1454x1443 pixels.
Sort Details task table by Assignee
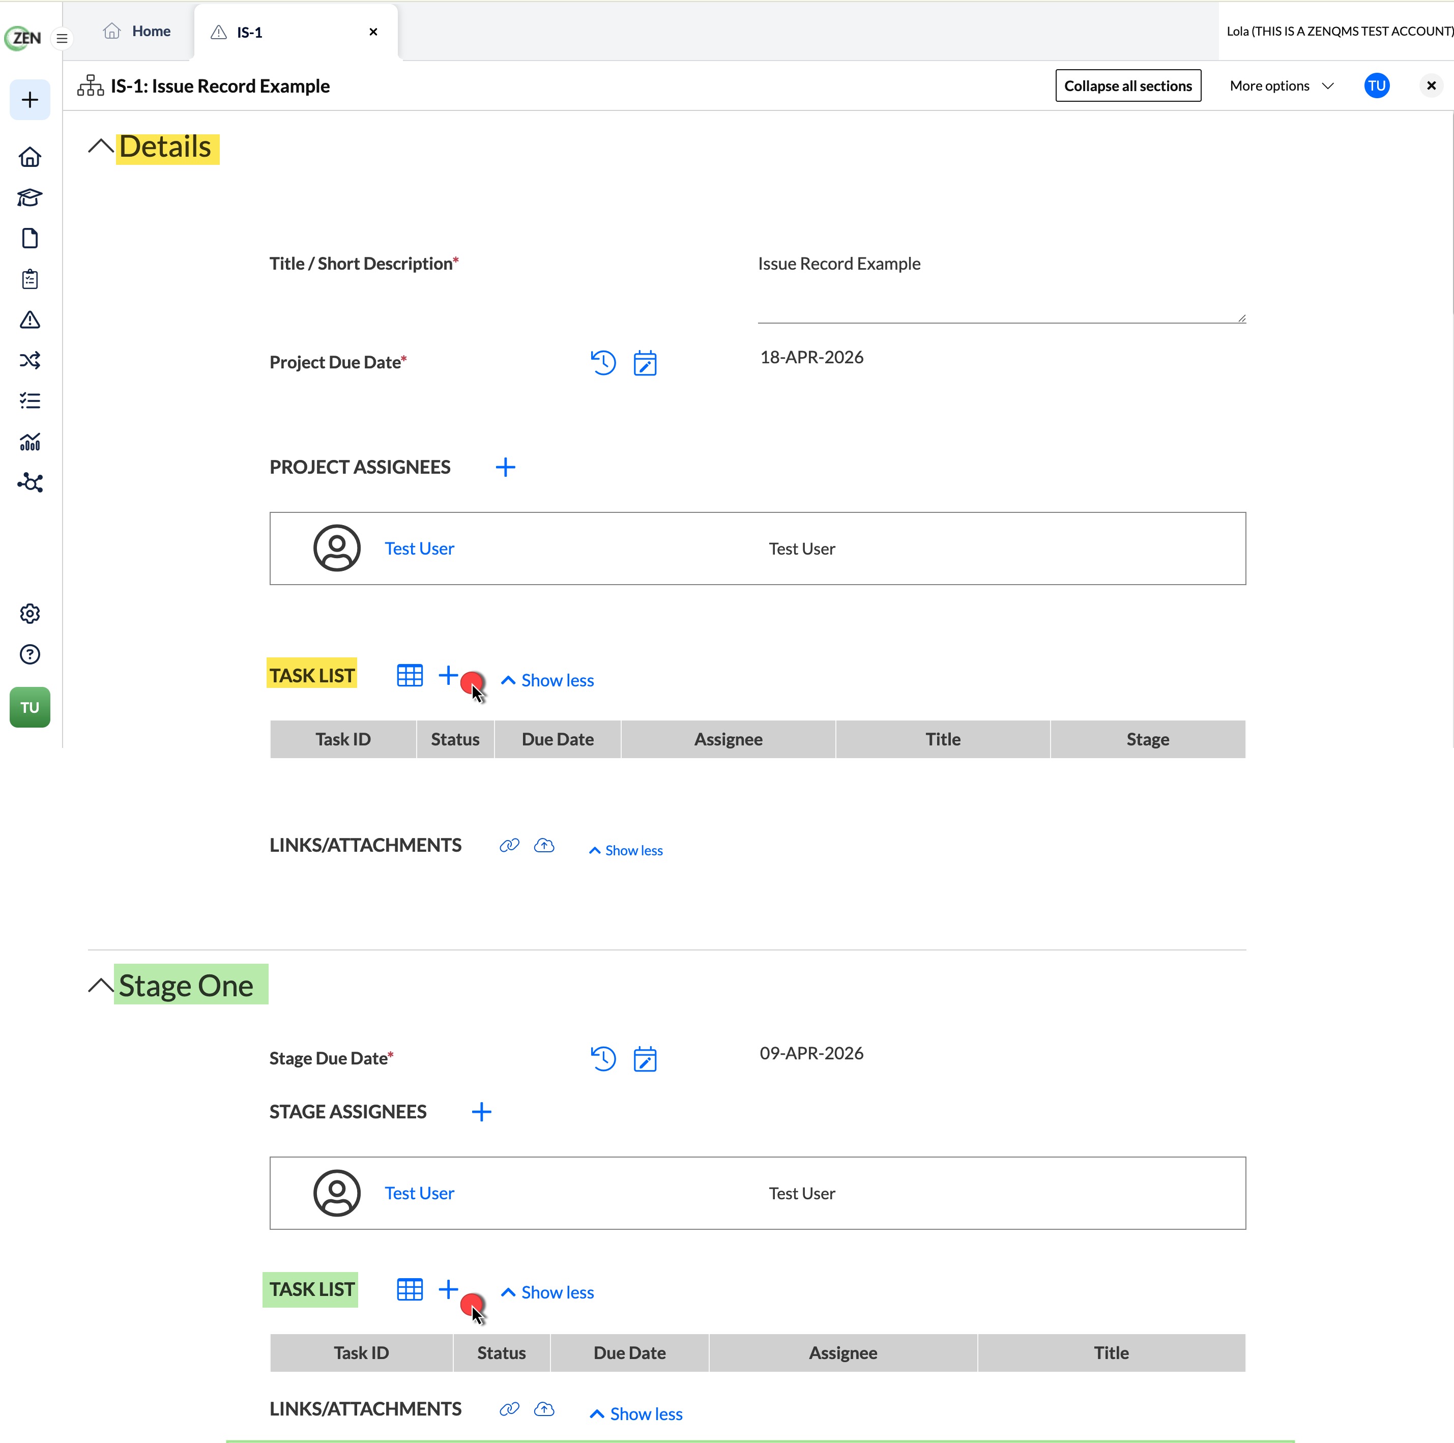tap(729, 739)
